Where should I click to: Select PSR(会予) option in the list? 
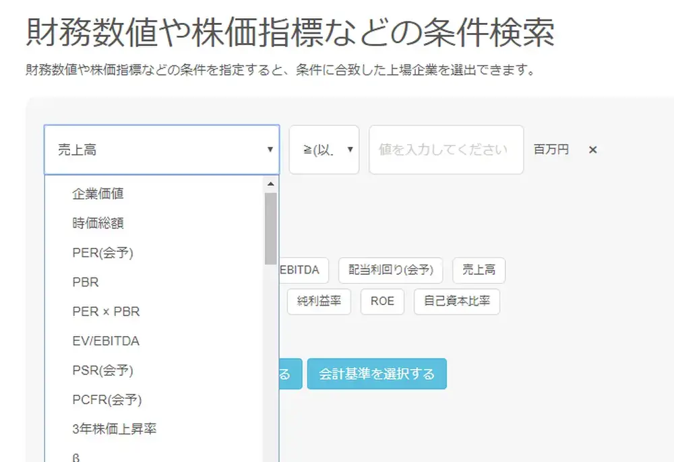click(154, 370)
